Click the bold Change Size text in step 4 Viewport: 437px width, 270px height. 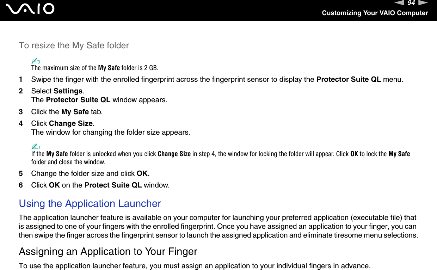pos(71,123)
